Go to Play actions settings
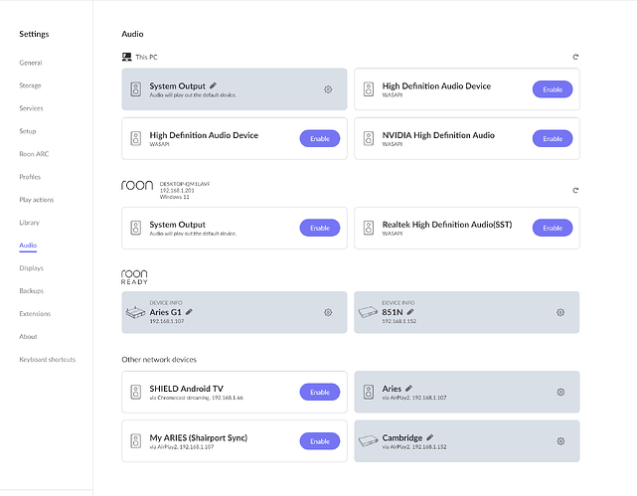 click(x=37, y=200)
